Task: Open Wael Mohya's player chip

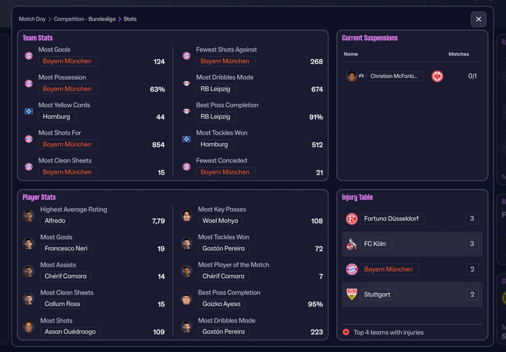Action: 220,221
